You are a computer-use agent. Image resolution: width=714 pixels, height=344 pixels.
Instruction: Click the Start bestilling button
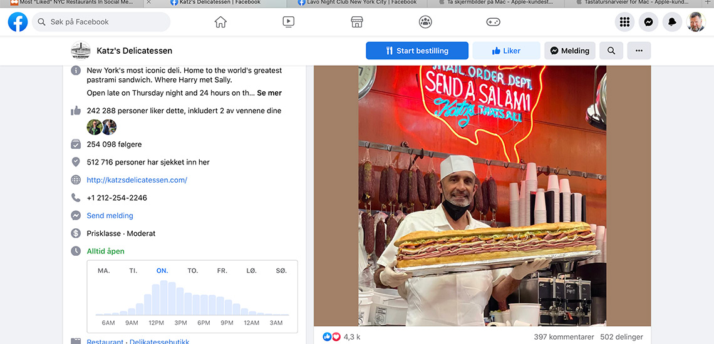pyautogui.click(x=417, y=51)
